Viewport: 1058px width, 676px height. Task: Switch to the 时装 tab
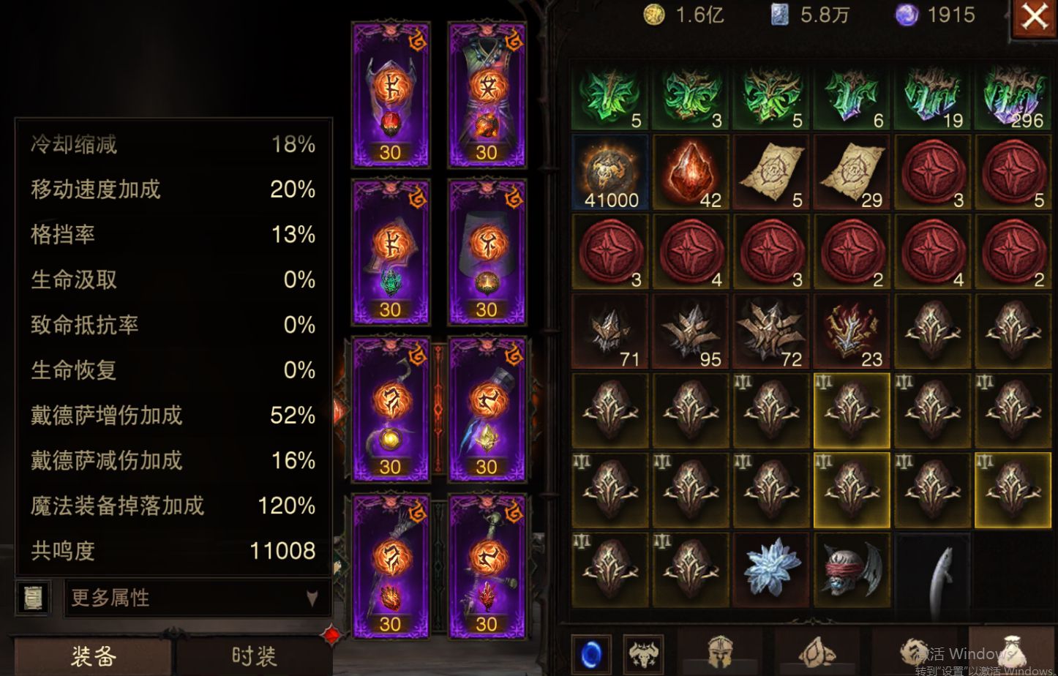pyautogui.click(x=254, y=656)
